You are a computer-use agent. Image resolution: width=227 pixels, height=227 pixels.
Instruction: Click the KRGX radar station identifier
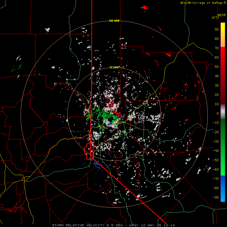[x=134, y=225]
